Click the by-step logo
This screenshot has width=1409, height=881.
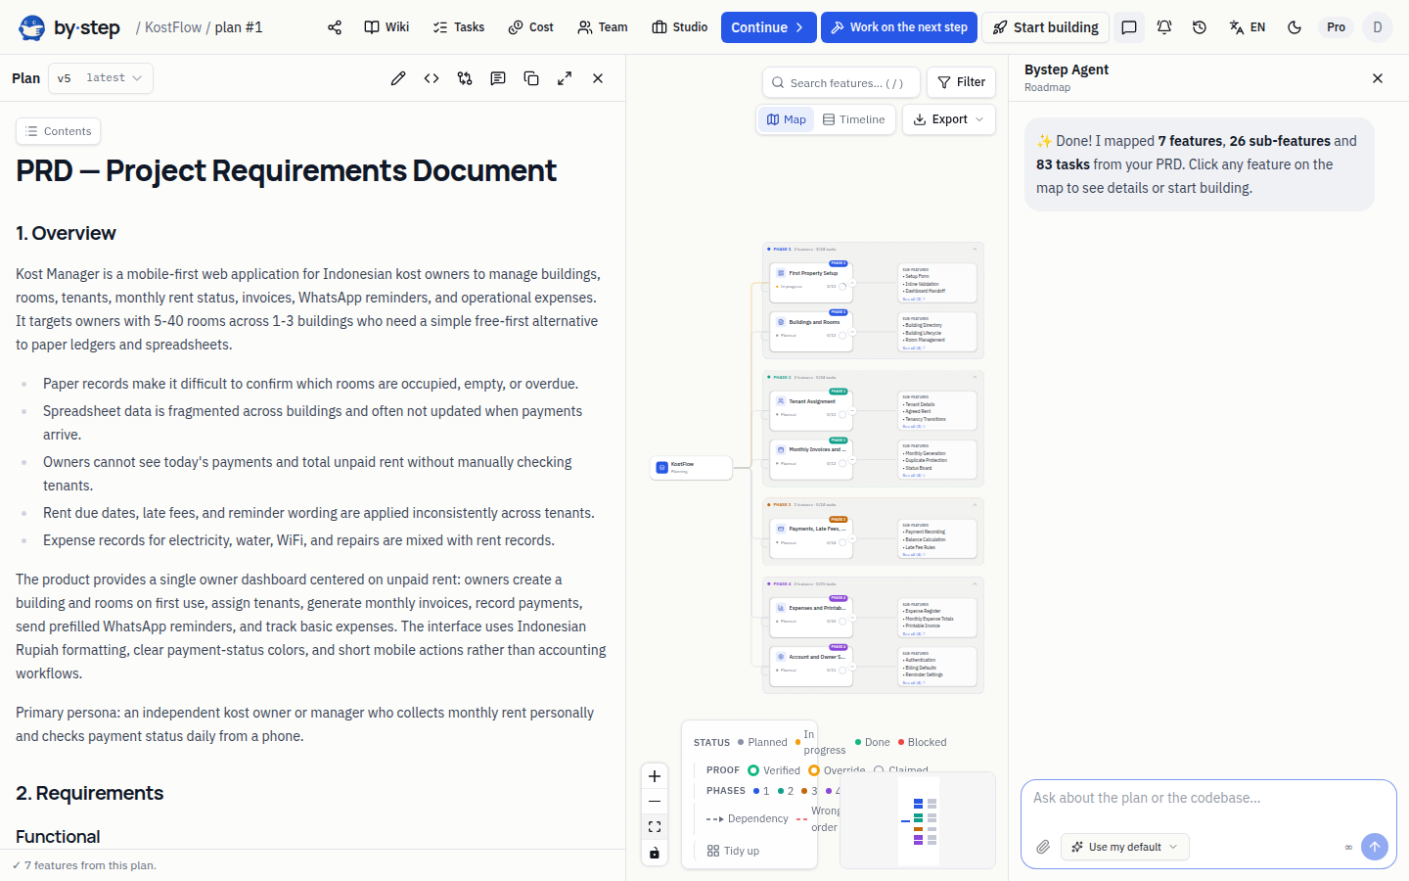pos(69,27)
